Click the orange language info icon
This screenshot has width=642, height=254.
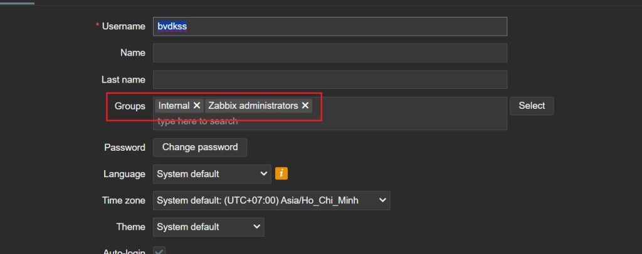282,173
